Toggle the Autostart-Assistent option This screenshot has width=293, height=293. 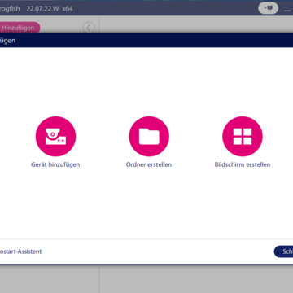(x=20, y=251)
